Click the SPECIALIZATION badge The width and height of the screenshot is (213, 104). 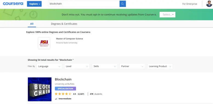pyautogui.click(x=65, y=89)
